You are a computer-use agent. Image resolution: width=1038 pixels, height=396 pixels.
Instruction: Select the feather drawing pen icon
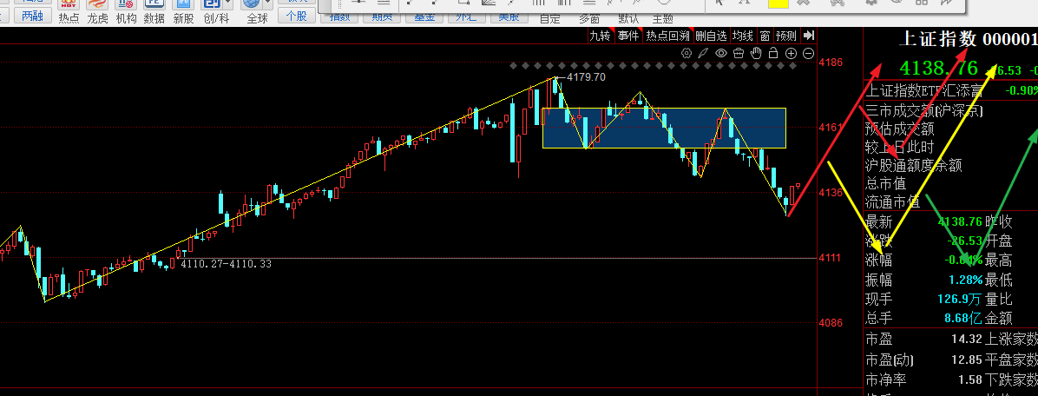[x=704, y=54]
